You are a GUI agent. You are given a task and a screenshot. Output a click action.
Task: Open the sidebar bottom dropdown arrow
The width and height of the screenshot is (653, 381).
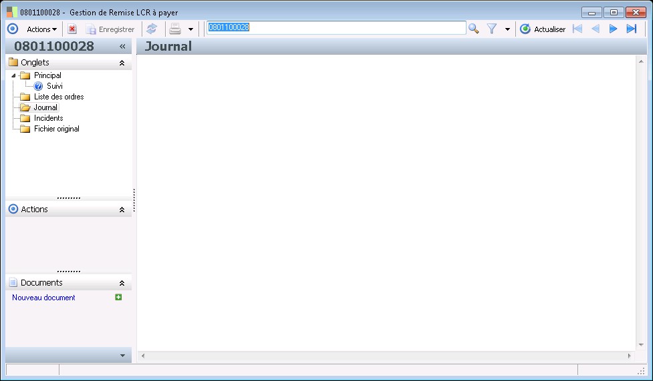tap(122, 356)
